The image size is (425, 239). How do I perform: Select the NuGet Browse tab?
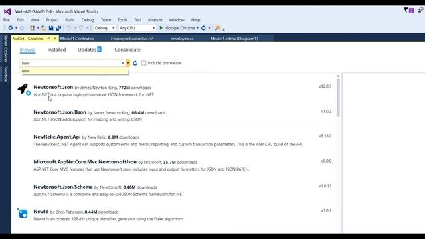(x=27, y=50)
